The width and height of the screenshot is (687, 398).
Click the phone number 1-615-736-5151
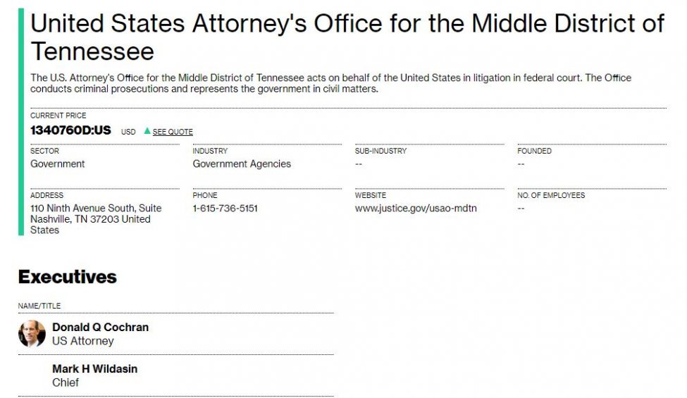225,209
